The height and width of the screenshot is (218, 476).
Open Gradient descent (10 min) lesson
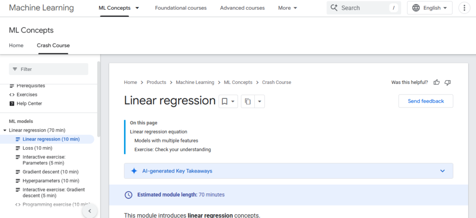pos(50,172)
